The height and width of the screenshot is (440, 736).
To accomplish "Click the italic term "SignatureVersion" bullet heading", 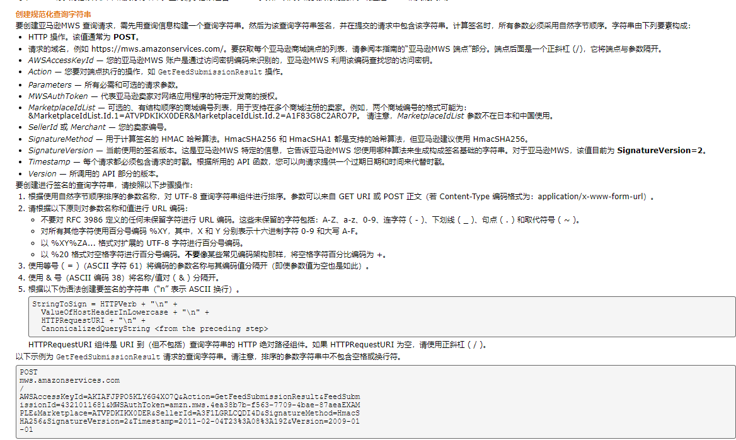I will 60,151.
